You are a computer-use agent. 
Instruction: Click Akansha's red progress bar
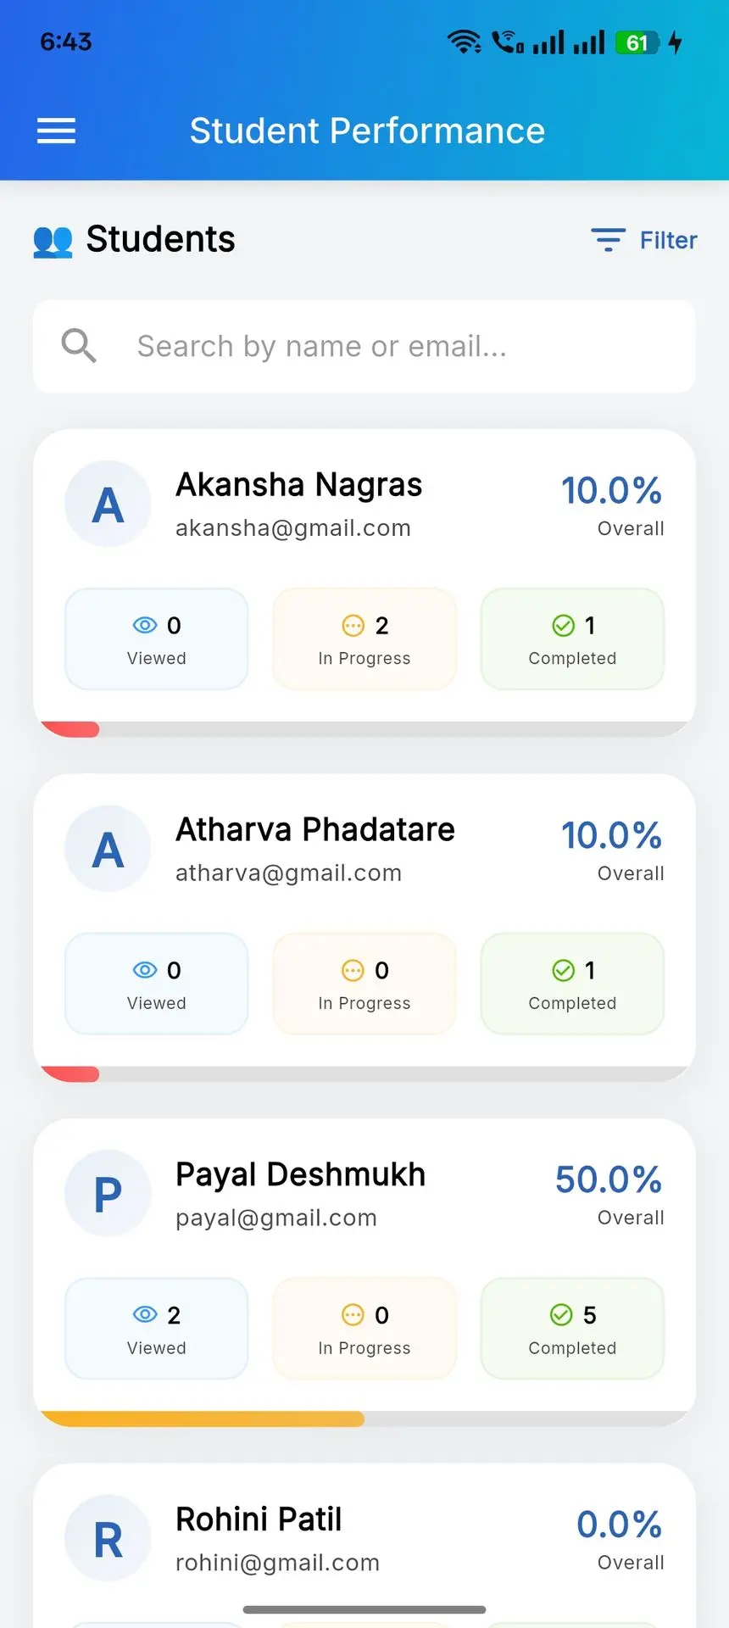[71, 729]
